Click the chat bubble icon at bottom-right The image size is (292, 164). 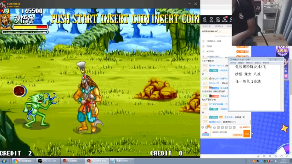point(287,156)
